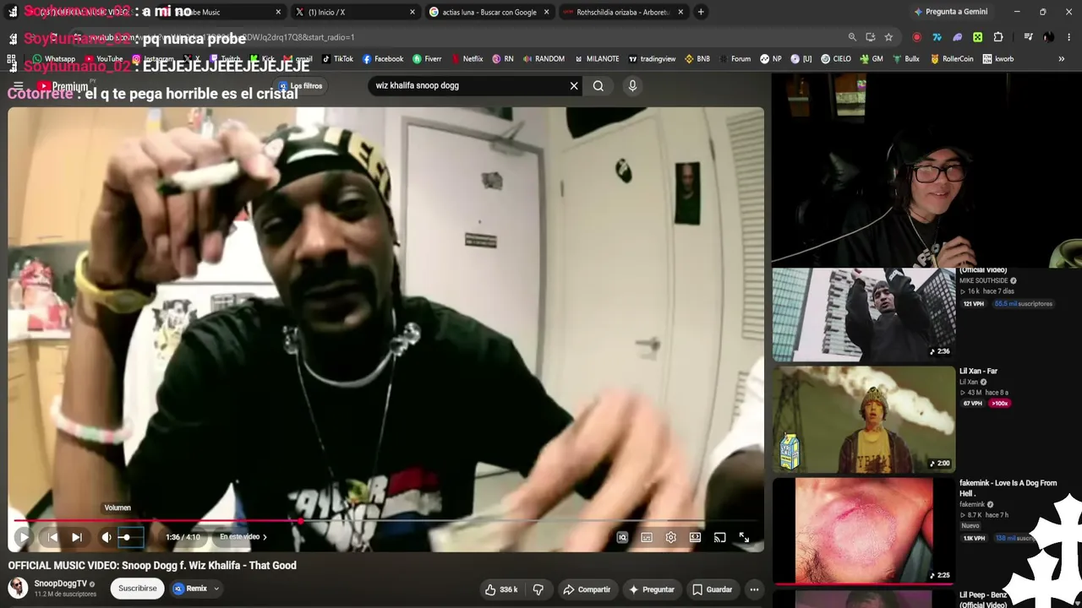Open the Bullx bookmark
1082x608 pixels.
click(905, 59)
